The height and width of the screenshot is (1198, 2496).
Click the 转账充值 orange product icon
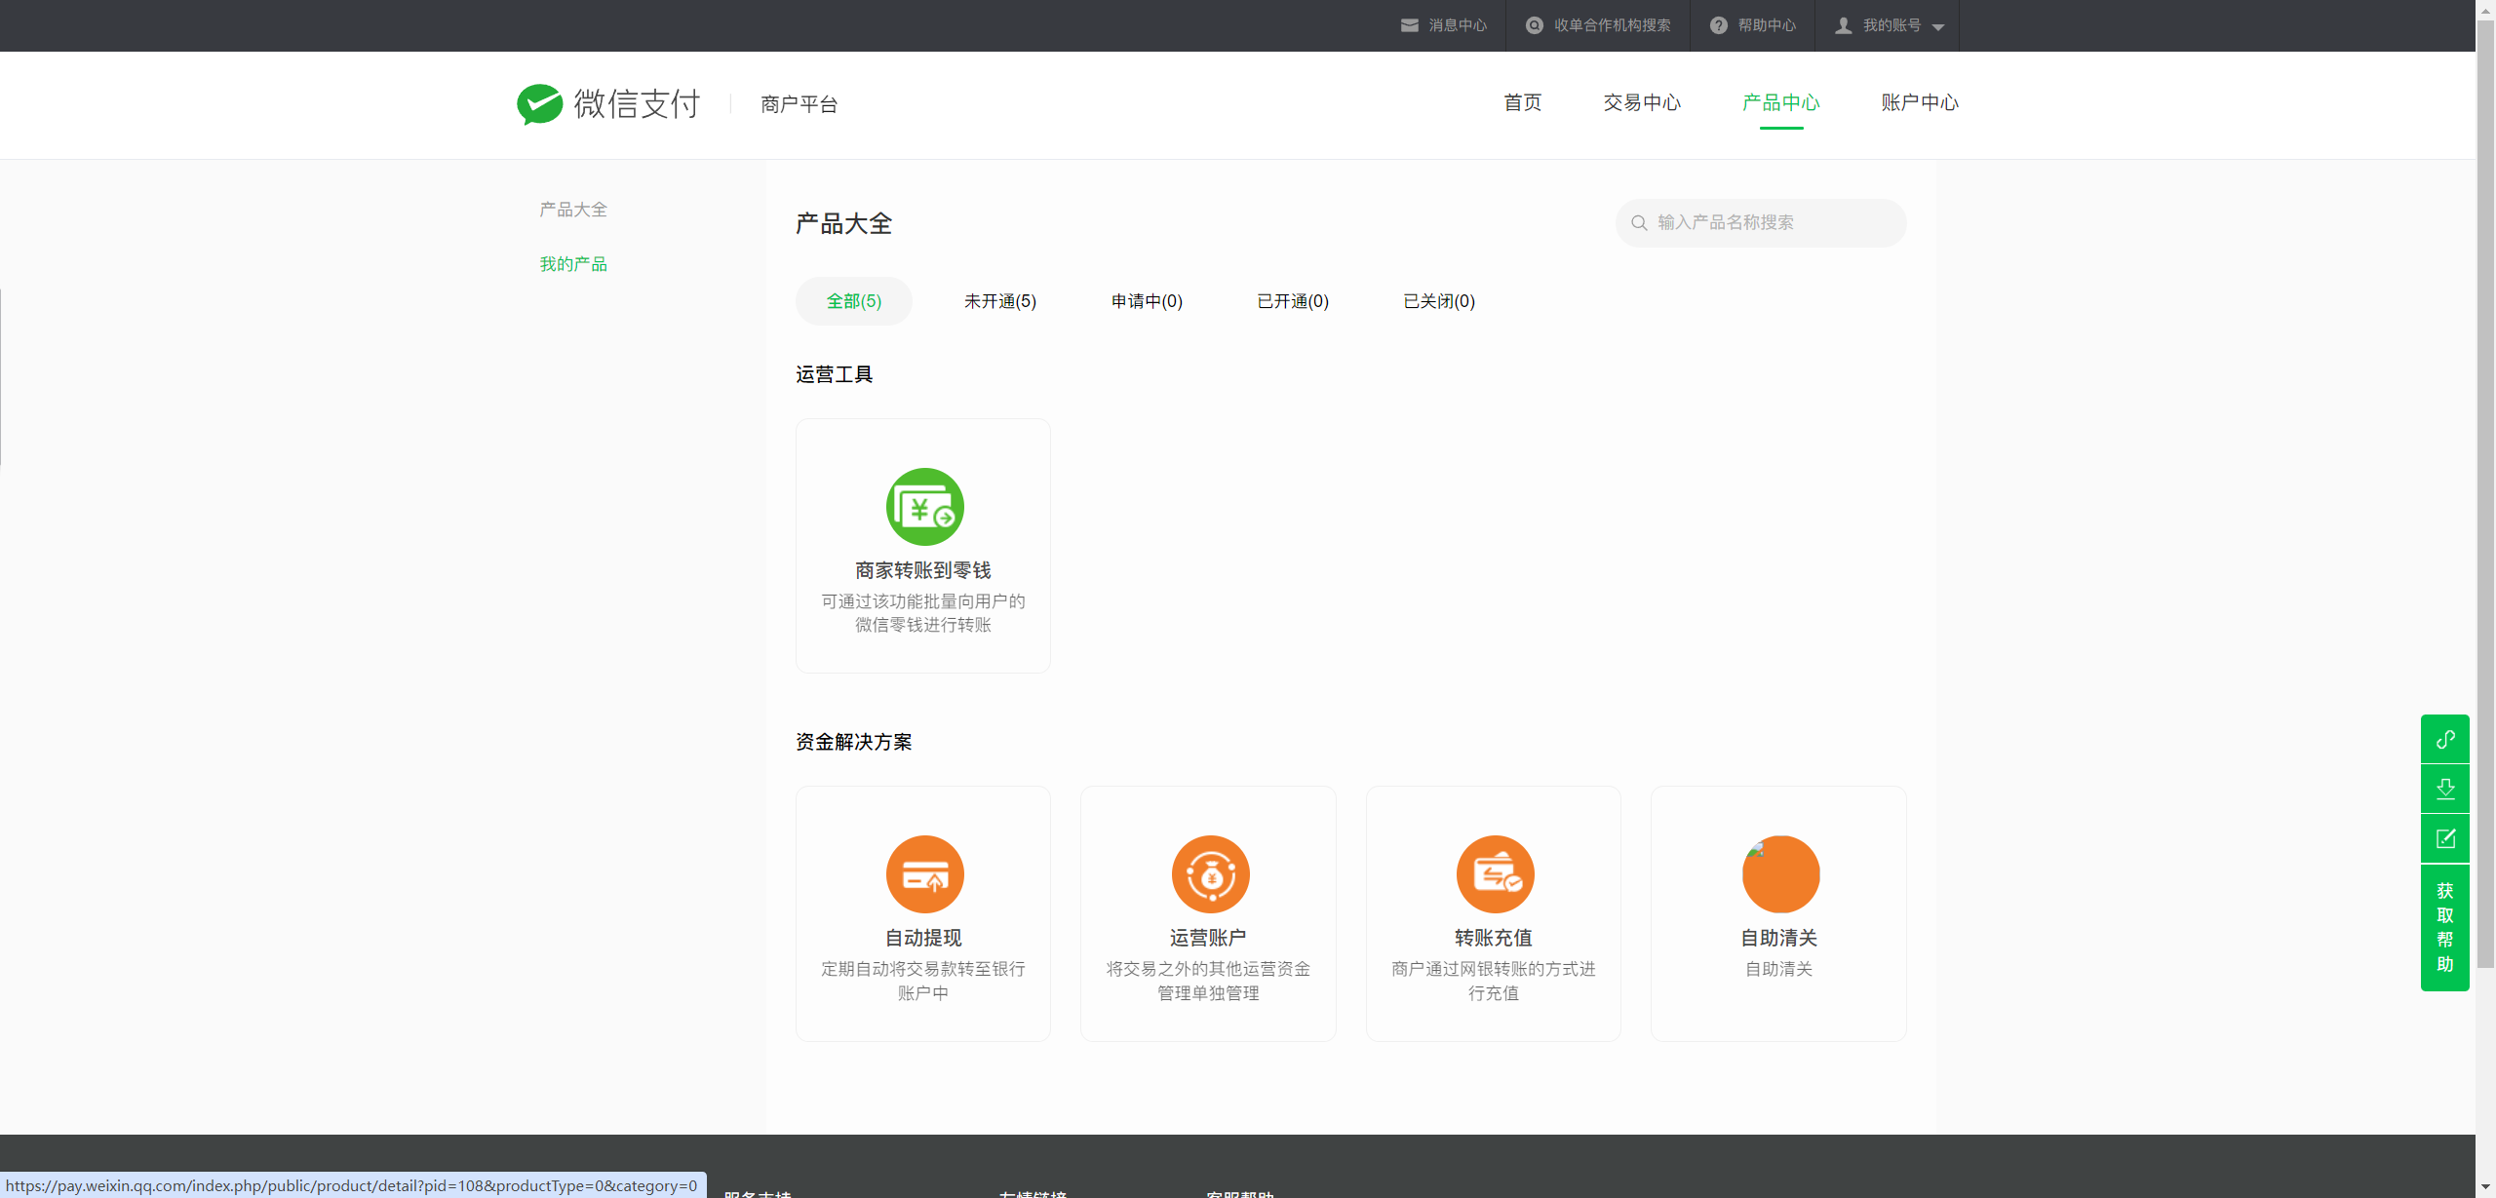[1495, 874]
